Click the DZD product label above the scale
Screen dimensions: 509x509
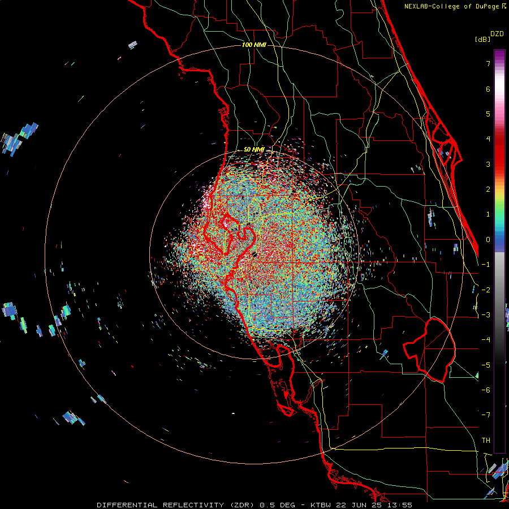497,34
